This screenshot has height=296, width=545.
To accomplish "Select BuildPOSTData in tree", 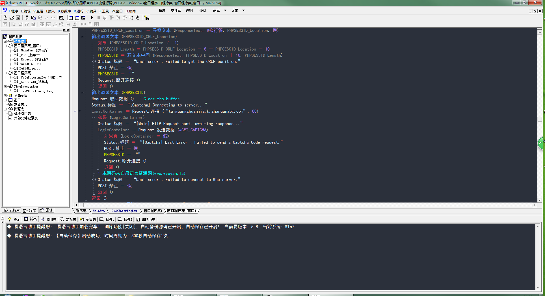I will coord(30,64).
